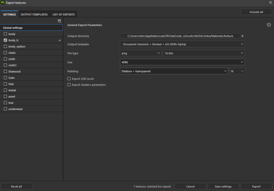The height and width of the screenshot is (191, 274).
Task: Select the pearl row label
Action: point(12,96)
